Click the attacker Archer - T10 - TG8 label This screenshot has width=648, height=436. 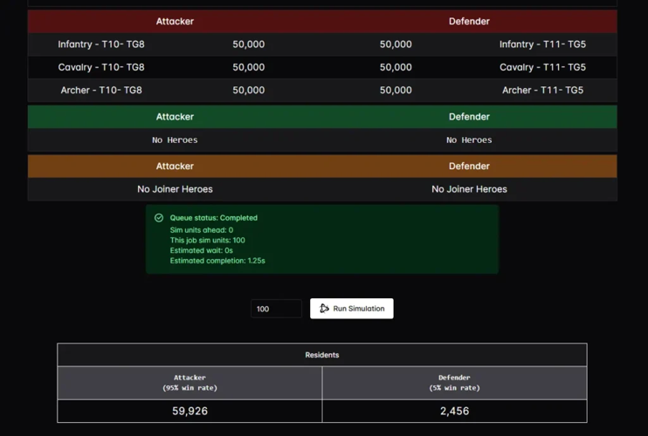(101, 90)
